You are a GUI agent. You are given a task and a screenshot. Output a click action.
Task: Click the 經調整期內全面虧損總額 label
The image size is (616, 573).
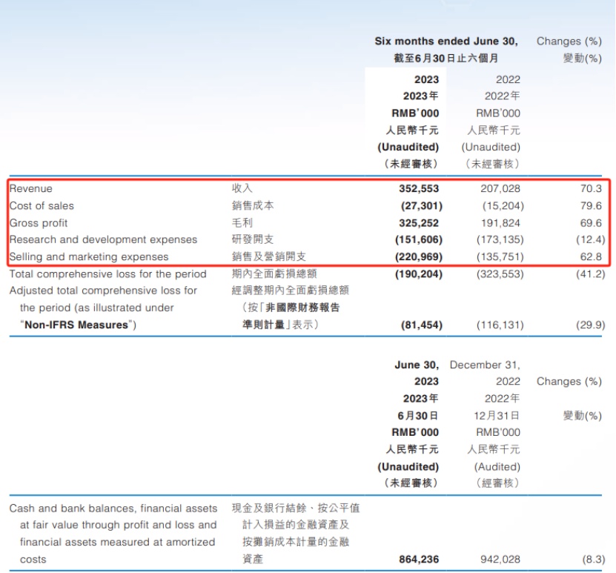pyautogui.click(x=291, y=291)
